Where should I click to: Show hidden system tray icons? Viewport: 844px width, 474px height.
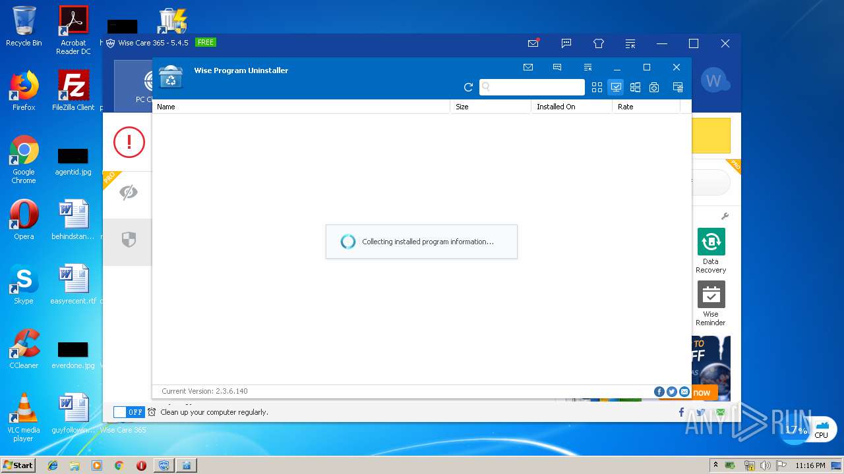716,465
